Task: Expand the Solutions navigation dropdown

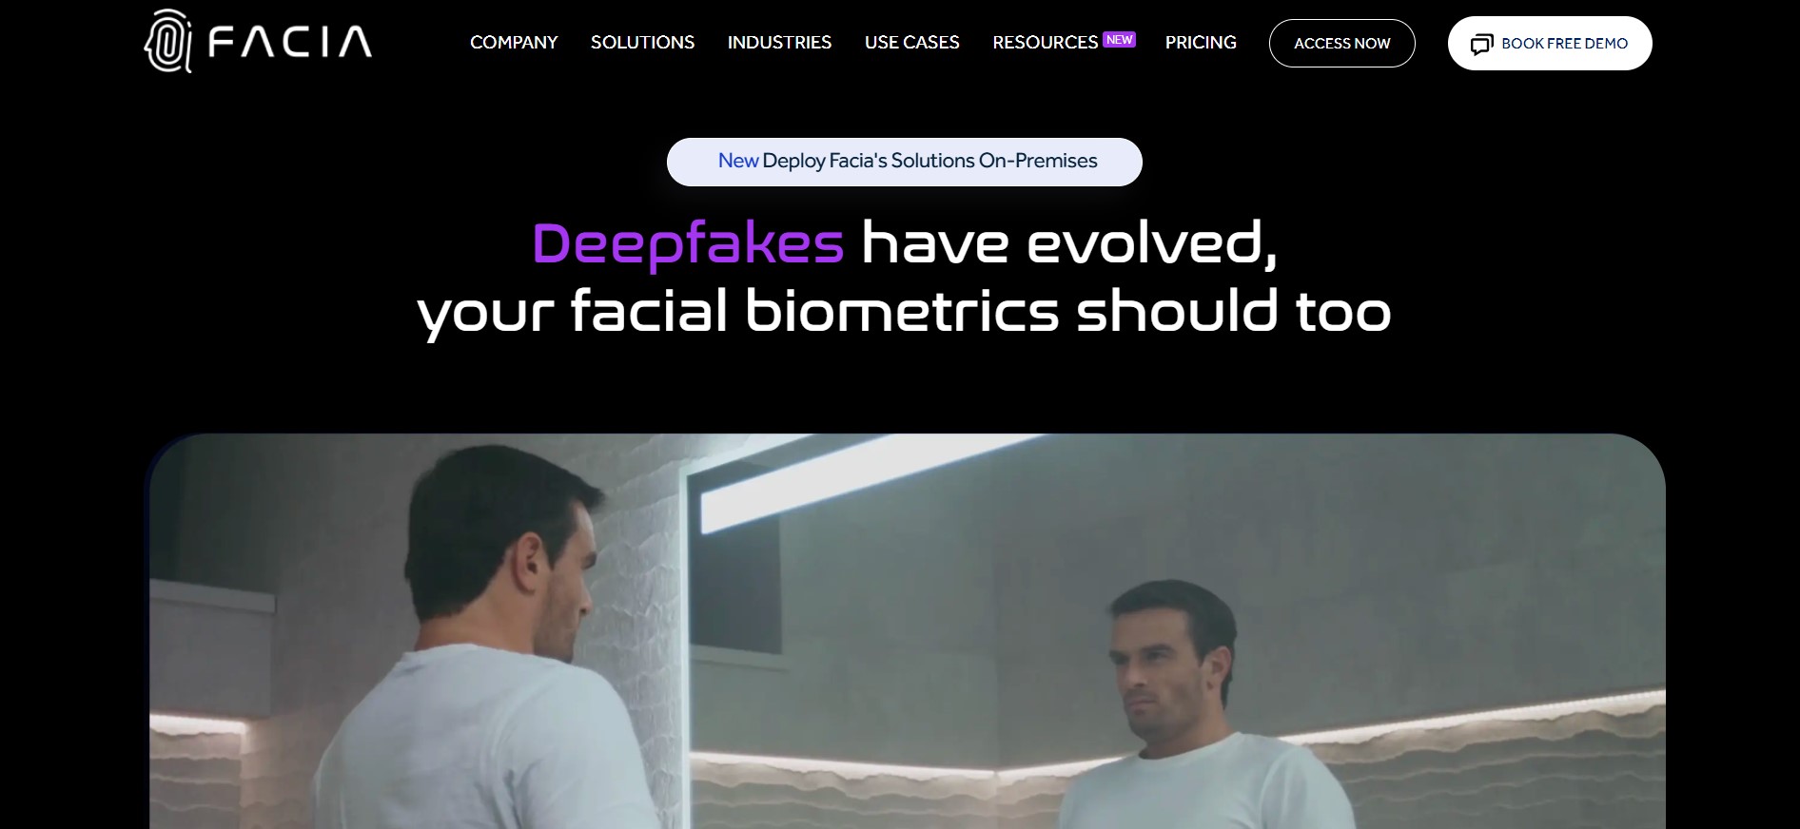Action: point(642,43)
